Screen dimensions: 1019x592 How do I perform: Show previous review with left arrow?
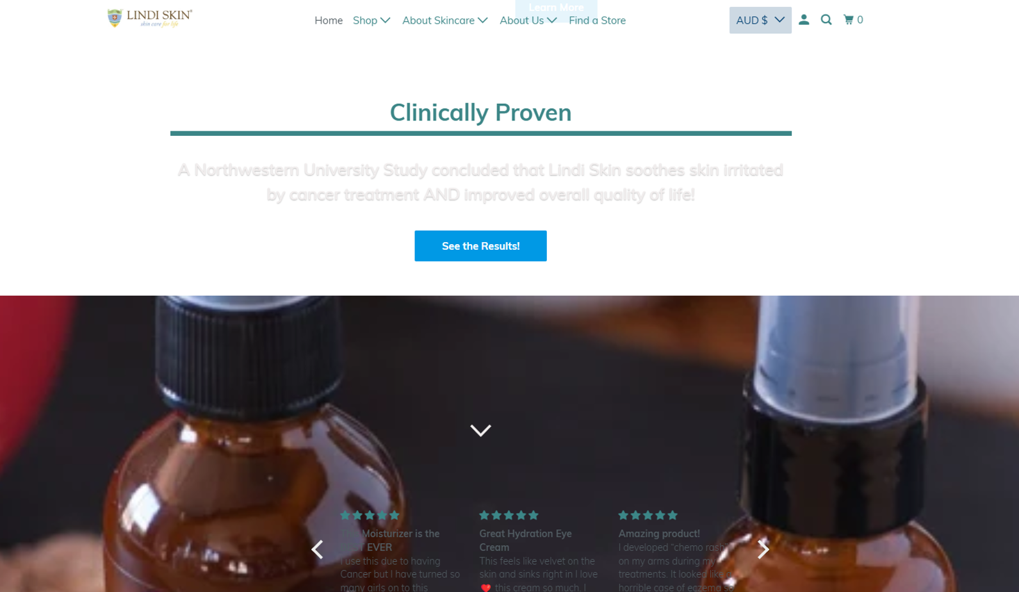tap(317, 549)
